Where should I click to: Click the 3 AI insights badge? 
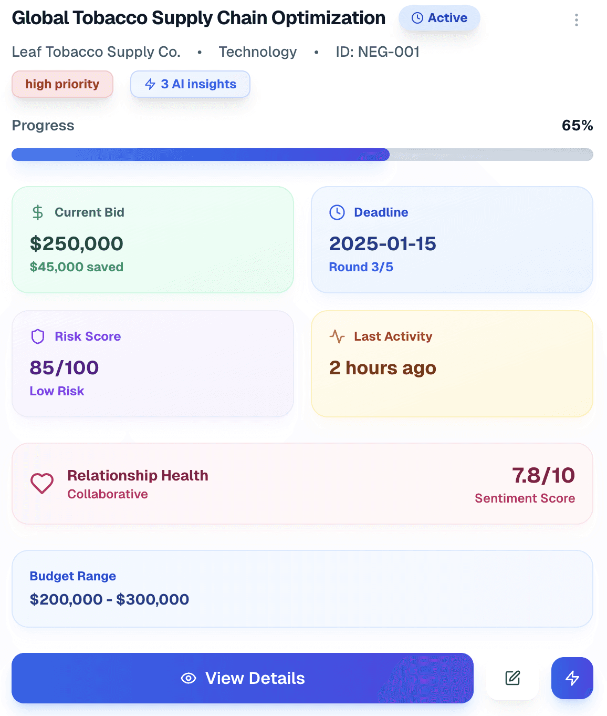190,84
